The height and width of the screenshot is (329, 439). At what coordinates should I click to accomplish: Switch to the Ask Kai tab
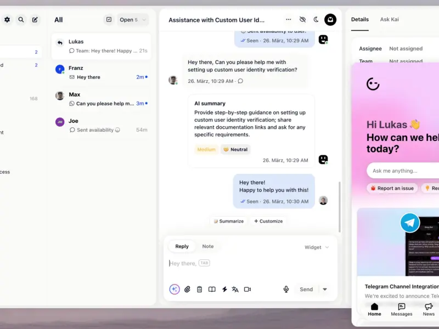click(390, 20)
